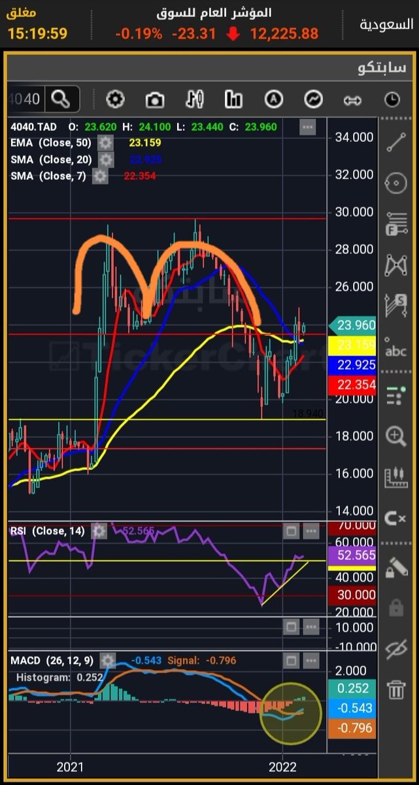Image resolution: width=419 pixels, height=785 pixels.
Task: Select the Fibonacci retracement tool
Action: (x=396, y=224)
